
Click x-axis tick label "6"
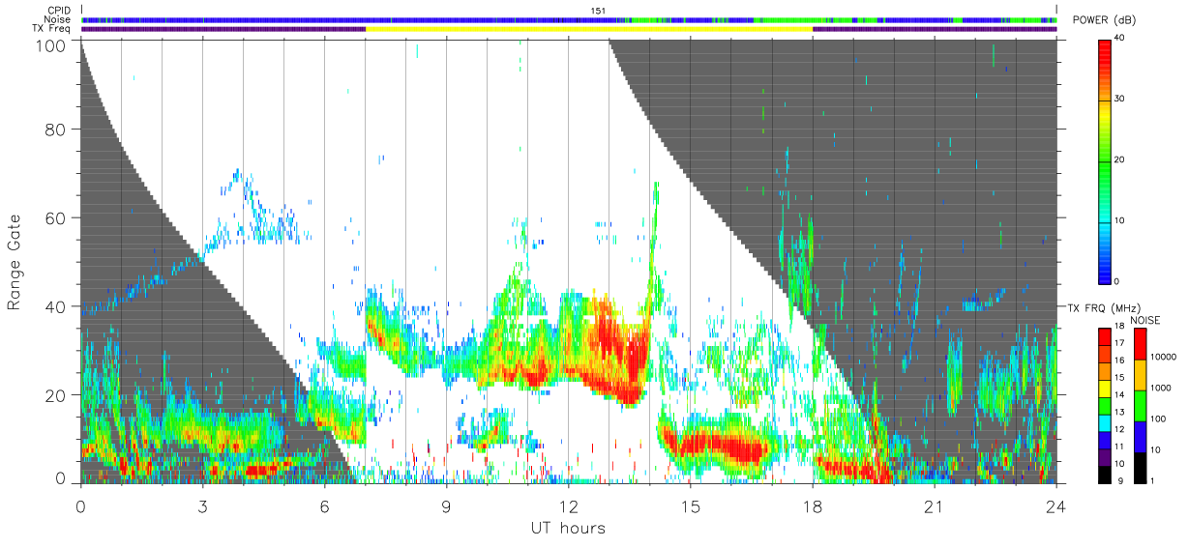[x=324, y=506]
